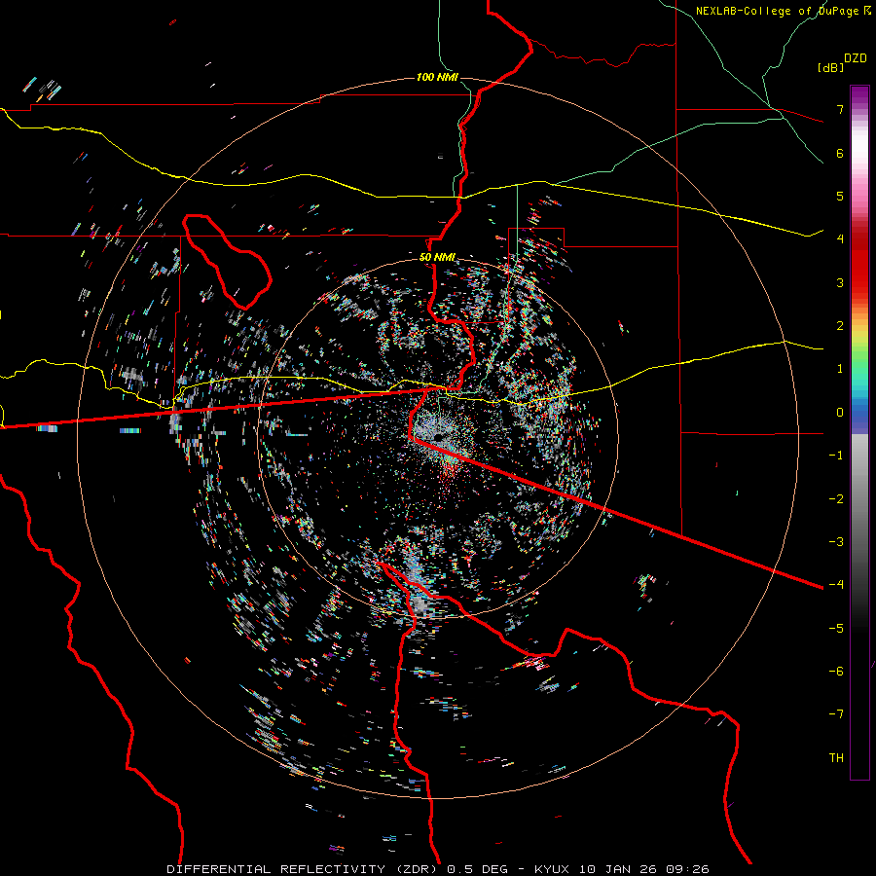876x876 pixels.
Task: Click the 5 value on the color scale
Action: point(840,196)
